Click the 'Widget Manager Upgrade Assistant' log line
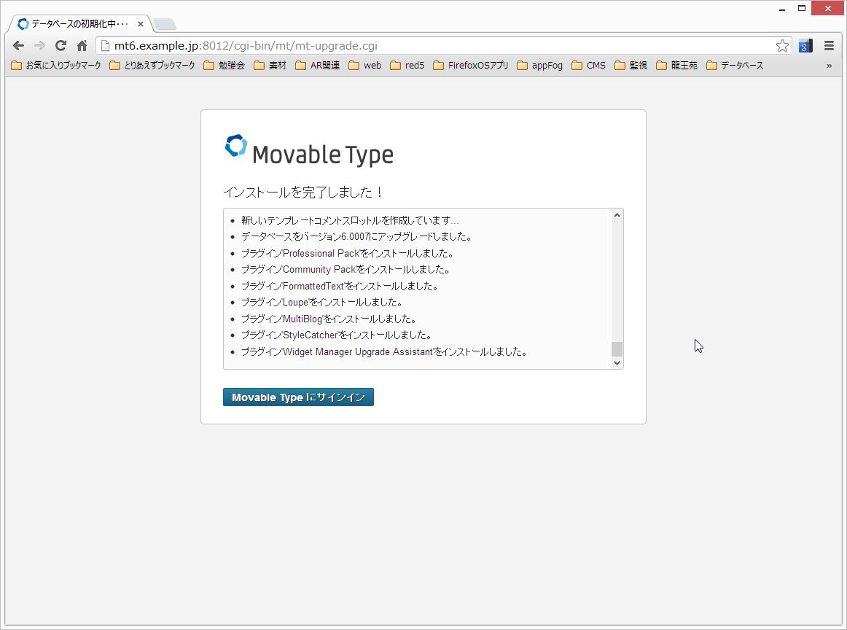This screenshot has width=847, height=630. pos(384,351)
